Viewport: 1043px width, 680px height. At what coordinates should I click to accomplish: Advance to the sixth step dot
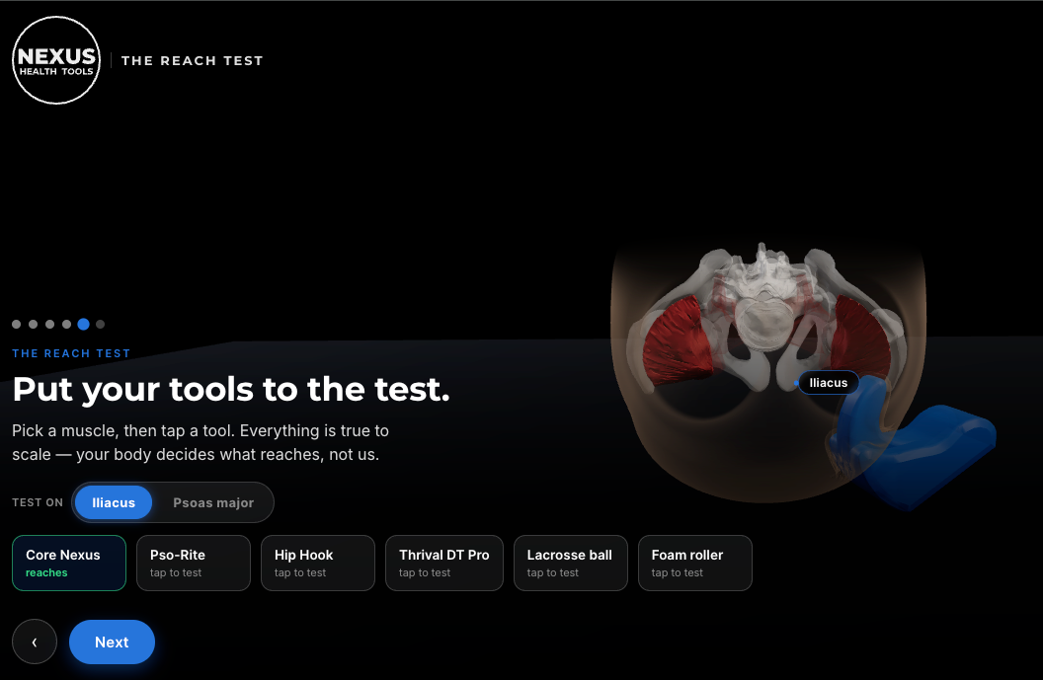(x=101, y=325)
